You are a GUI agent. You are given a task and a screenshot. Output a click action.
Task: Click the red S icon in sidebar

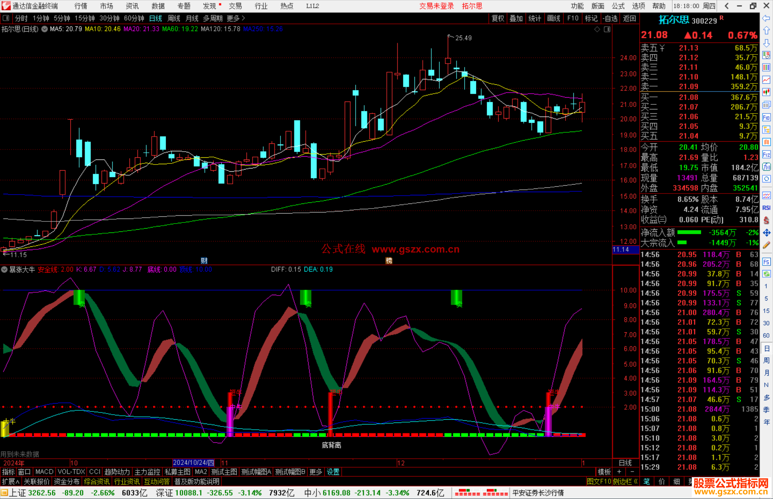point(766,220)
